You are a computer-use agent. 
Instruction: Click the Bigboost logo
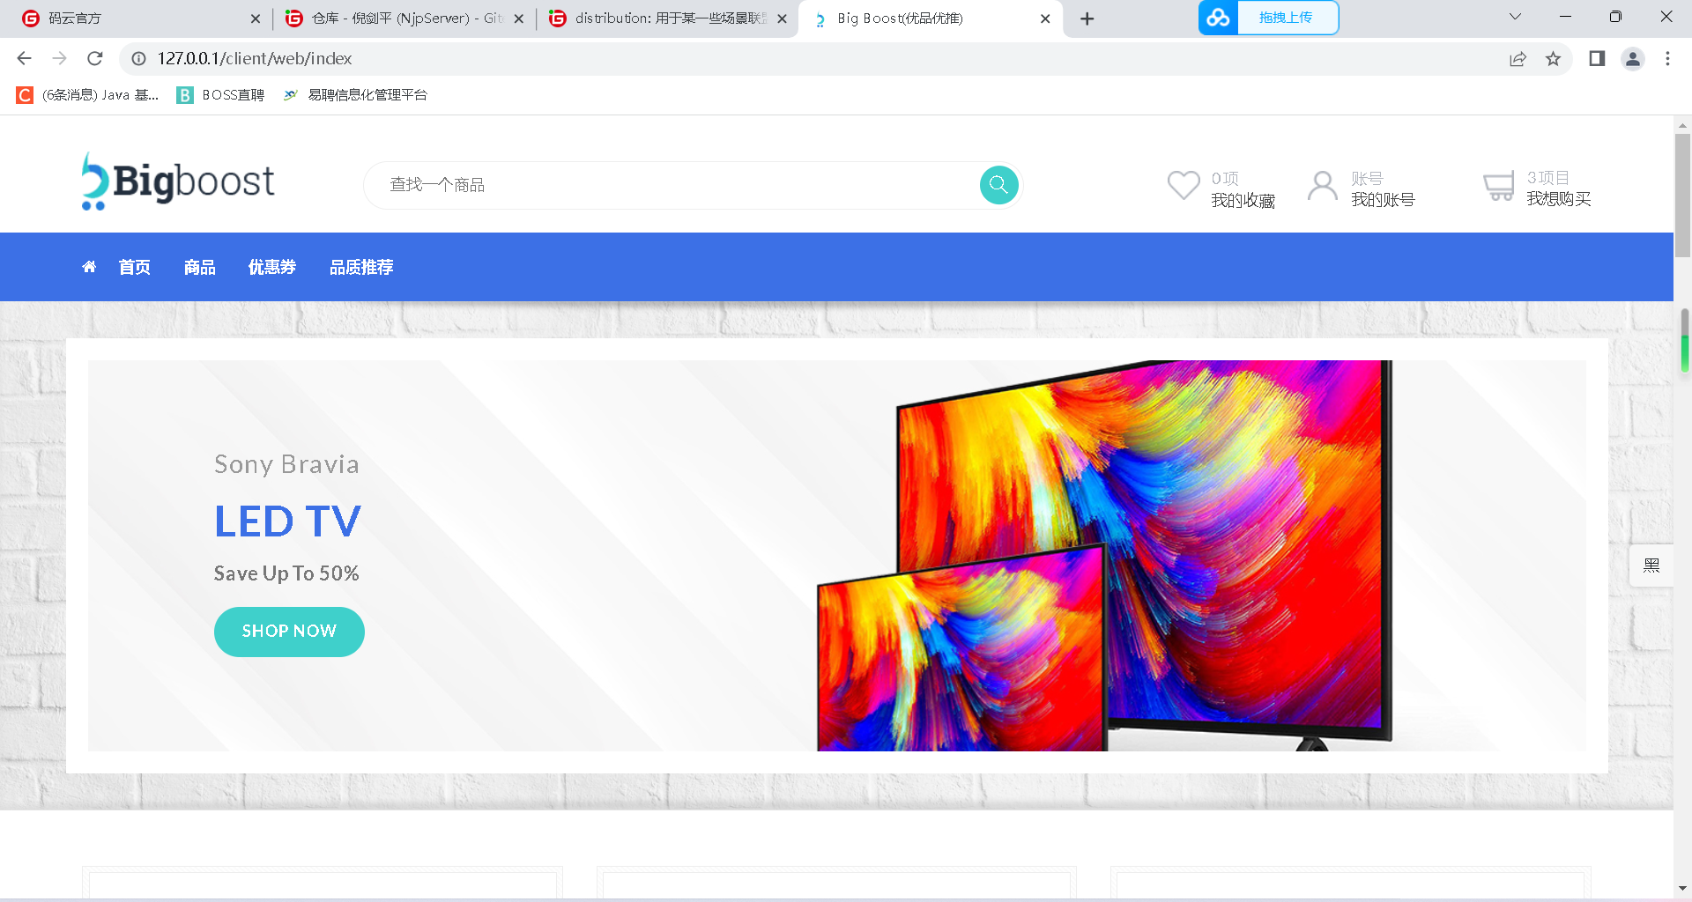pyautogui.click(x=178, y=181)
